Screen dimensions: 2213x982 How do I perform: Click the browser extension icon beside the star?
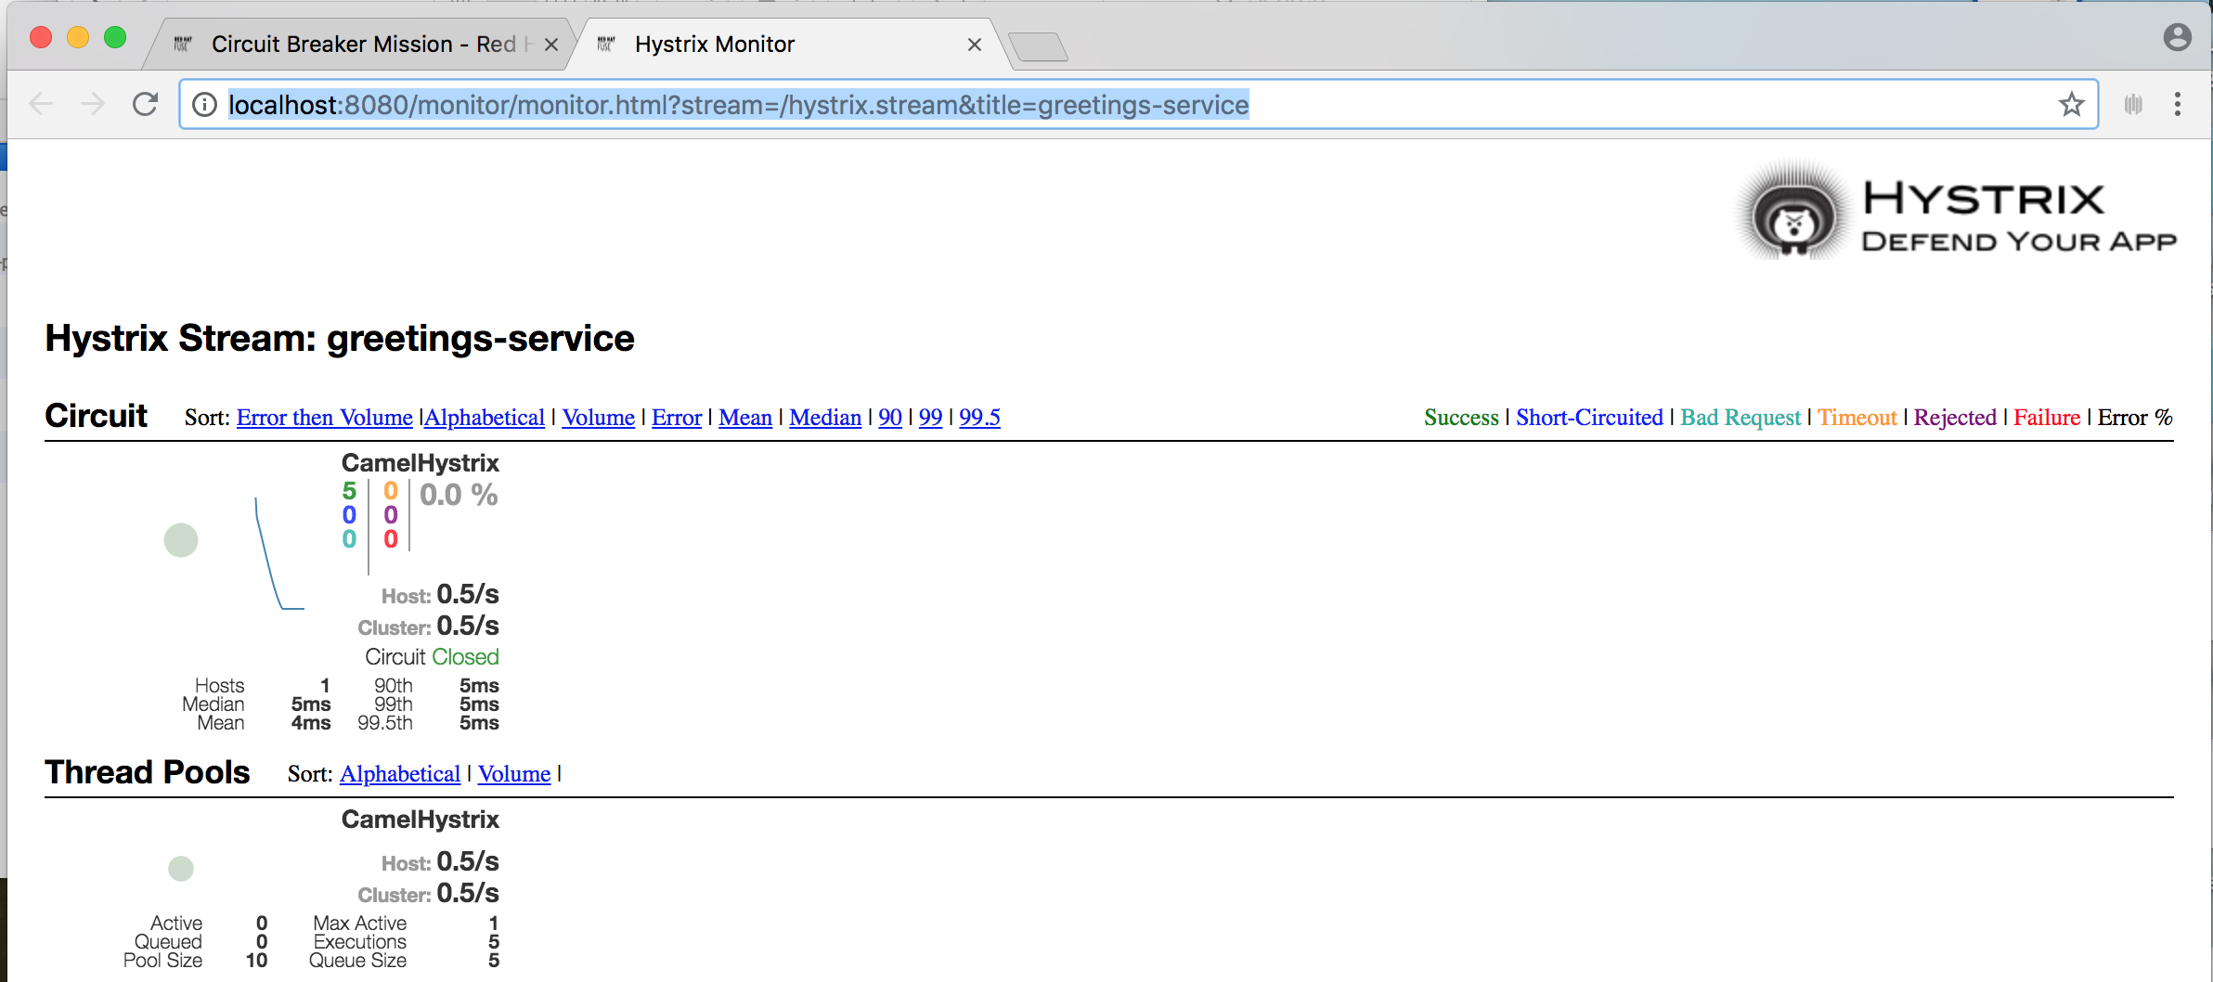click(x=2132, y=105)
